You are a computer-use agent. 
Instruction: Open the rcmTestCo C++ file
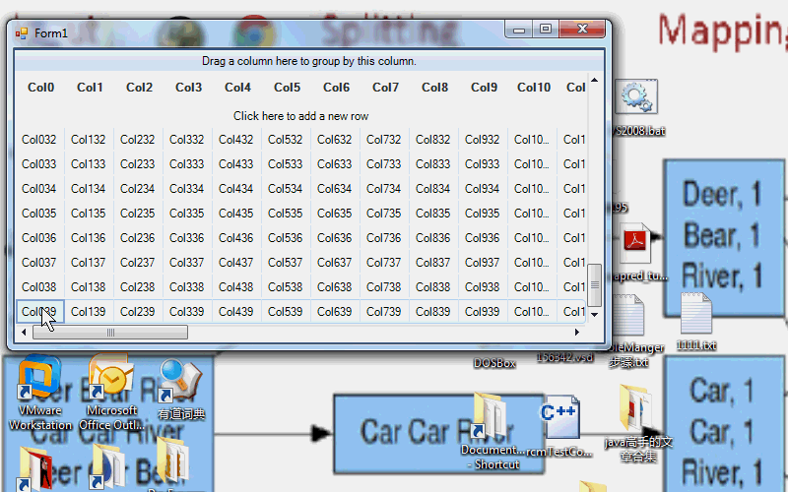pos(559,427)
